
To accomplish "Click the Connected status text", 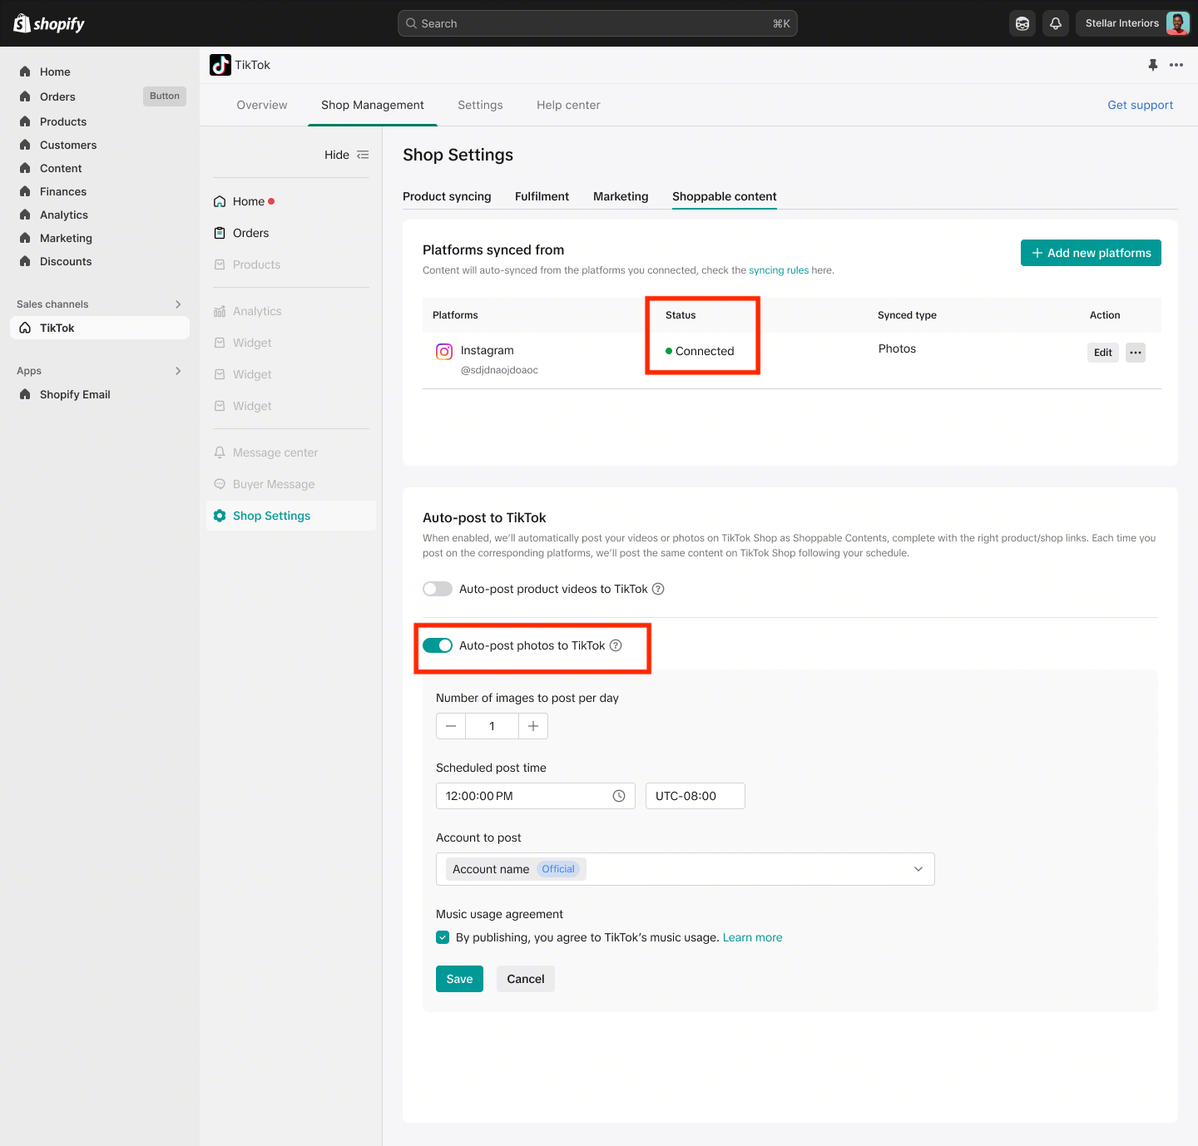I will pyautogui.click(x=705, y=351).
